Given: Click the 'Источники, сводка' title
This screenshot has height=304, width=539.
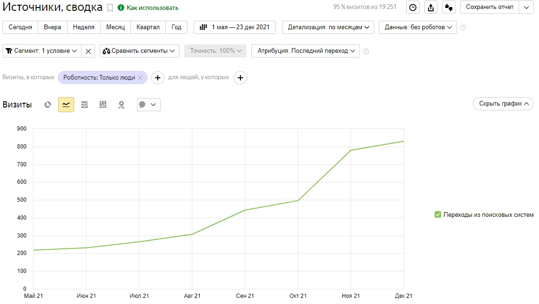Looking at the screenshot, I should (x=52, y=8).
